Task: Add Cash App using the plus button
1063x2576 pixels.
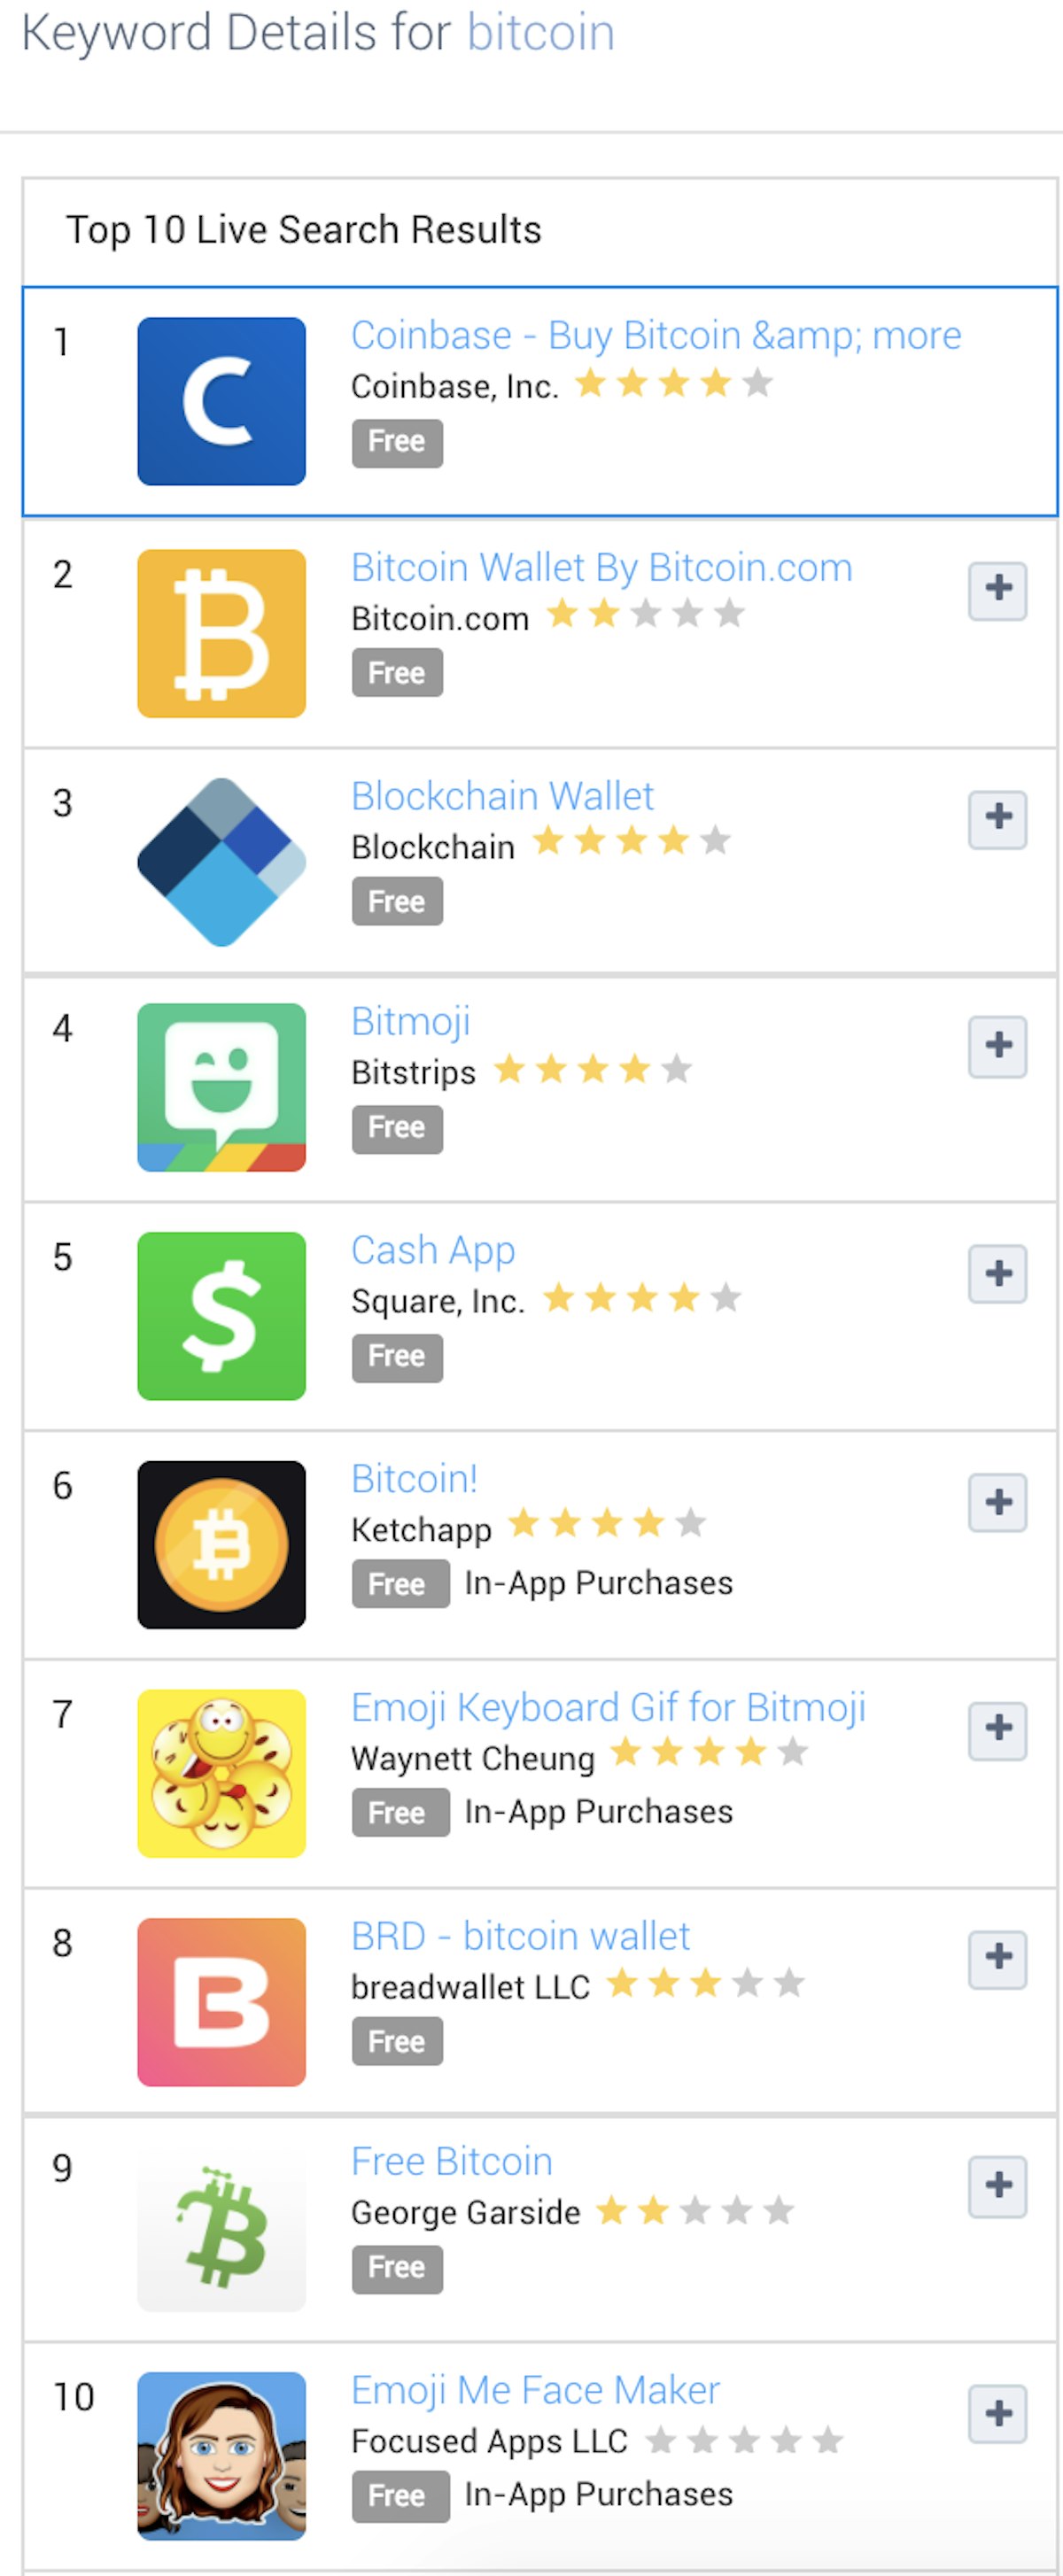Action: click(x=997, y=1274)
